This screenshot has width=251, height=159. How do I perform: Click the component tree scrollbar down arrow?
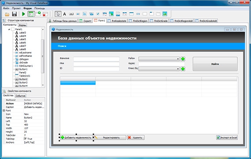43,85
